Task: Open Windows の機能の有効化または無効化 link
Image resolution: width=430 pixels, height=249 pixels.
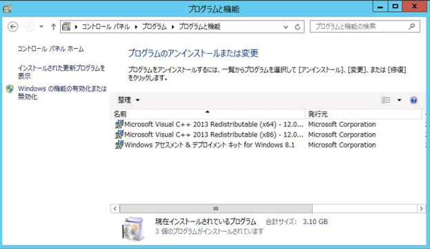Action: [62, 92]
